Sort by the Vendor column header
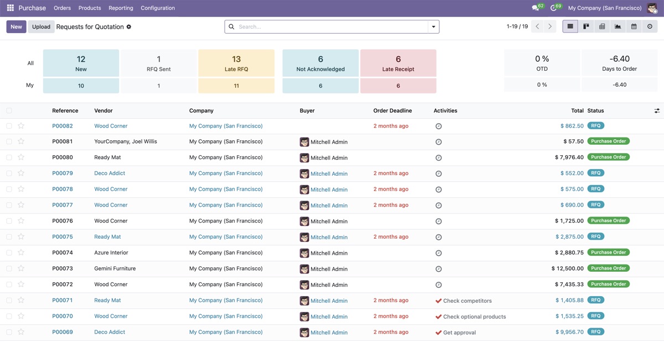 click(103, 111)
